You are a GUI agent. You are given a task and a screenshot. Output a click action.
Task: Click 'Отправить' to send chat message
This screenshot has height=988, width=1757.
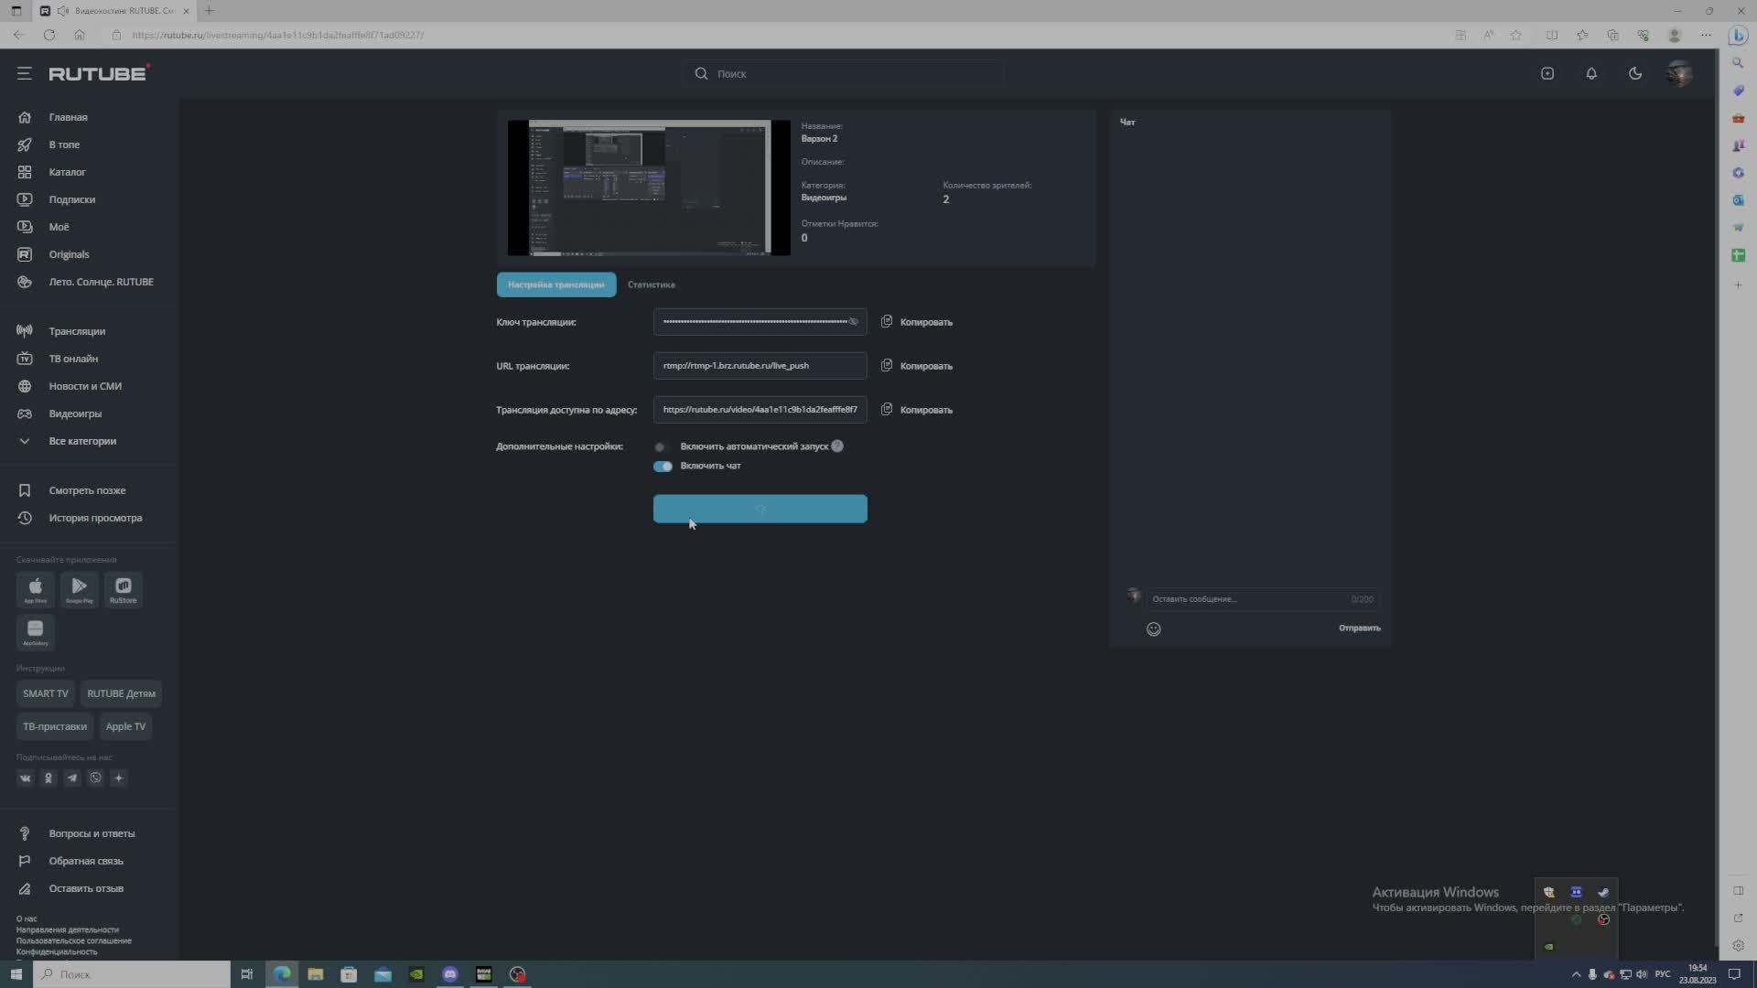pos(1359,628)
